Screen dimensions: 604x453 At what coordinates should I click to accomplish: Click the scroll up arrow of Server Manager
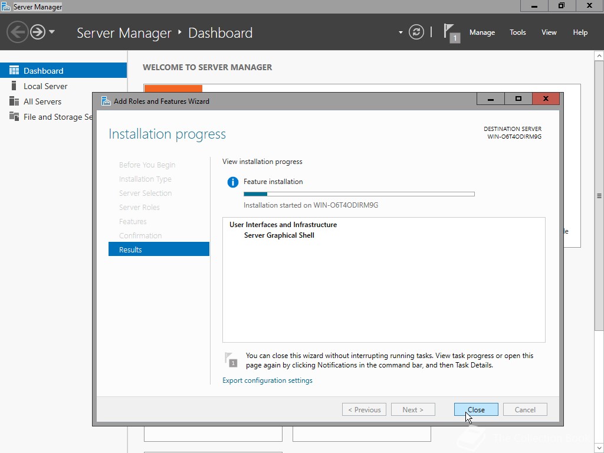coord(599,56)
